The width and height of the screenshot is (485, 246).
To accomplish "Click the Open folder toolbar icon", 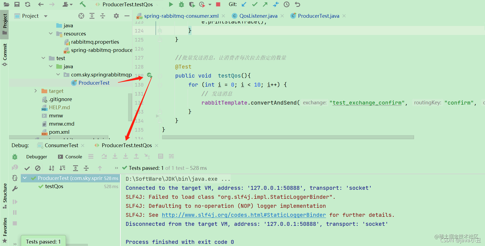I will point(6,4).
